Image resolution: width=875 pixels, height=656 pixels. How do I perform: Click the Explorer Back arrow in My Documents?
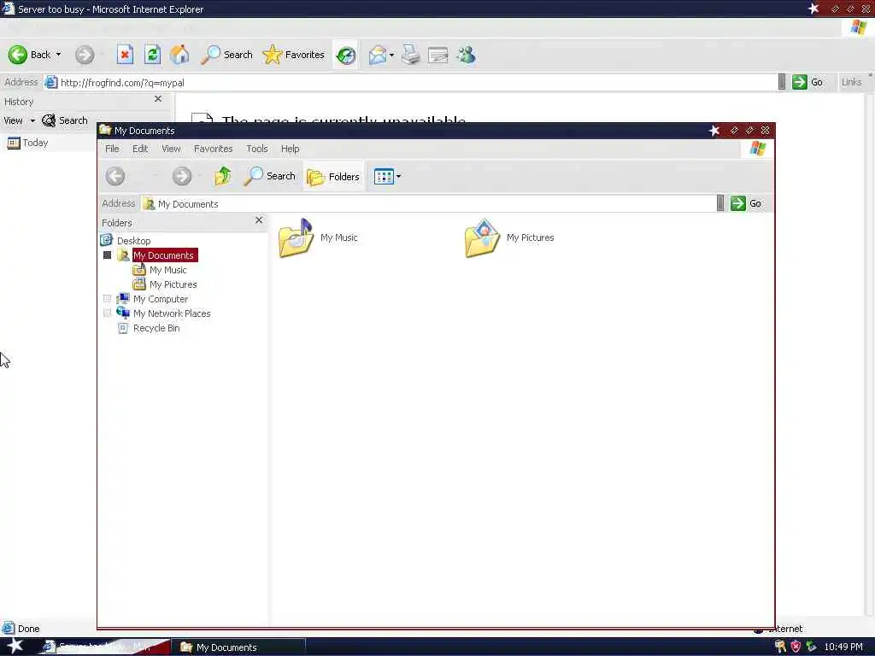point(115,176)
